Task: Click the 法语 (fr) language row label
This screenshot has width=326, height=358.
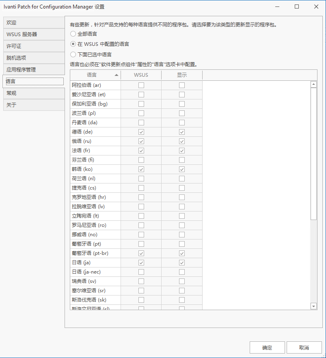Action: tap(81, 151)
